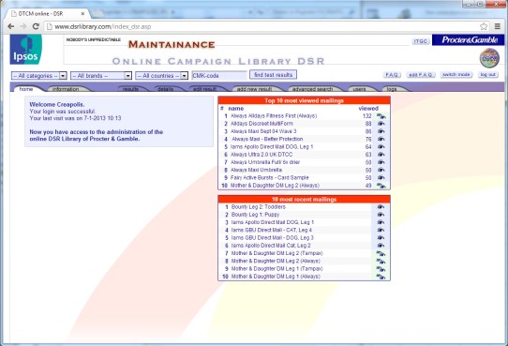Click view icon for Always Umbrella Full 6x drier
Viewport: 508px width, 346px height.
coord(381,162)
